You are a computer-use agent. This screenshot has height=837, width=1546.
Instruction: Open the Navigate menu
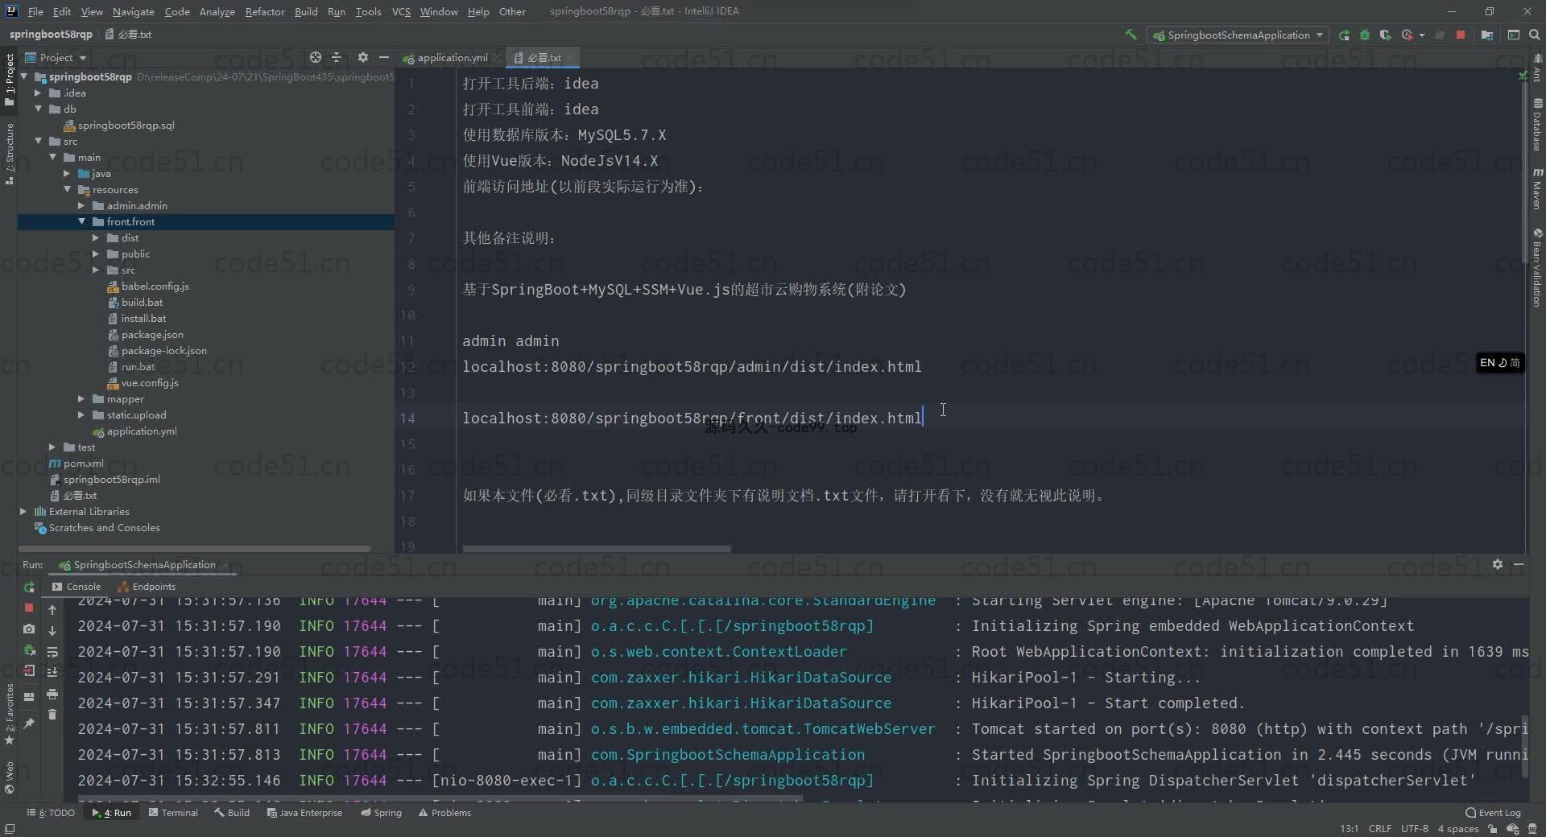[133, 11]
